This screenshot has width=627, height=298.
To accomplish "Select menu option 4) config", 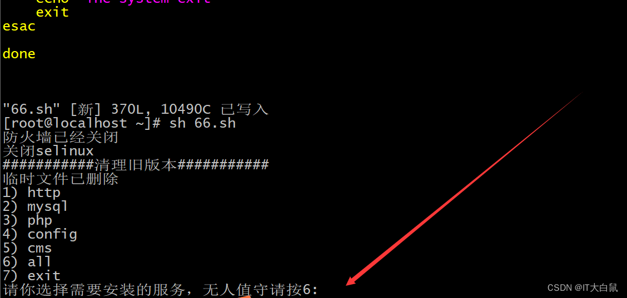I will click(x=39, y=234).
